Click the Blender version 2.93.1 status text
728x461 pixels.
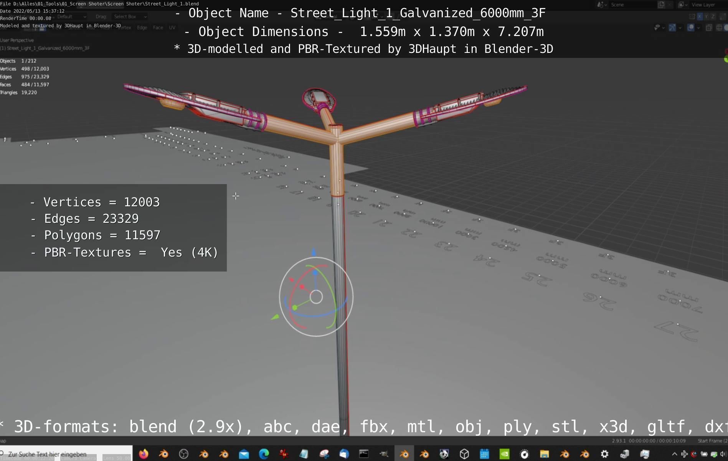click(619, 441)
